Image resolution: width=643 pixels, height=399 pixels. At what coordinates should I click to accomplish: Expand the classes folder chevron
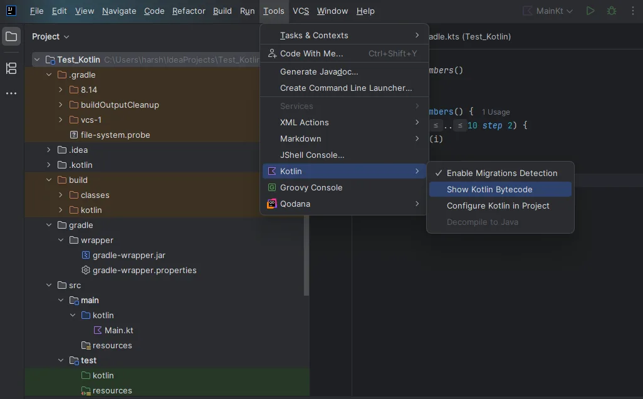pos(61,195)
